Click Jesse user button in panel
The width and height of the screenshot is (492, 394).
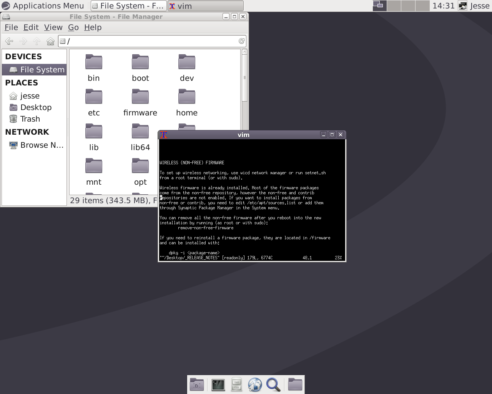click(480, 6)
